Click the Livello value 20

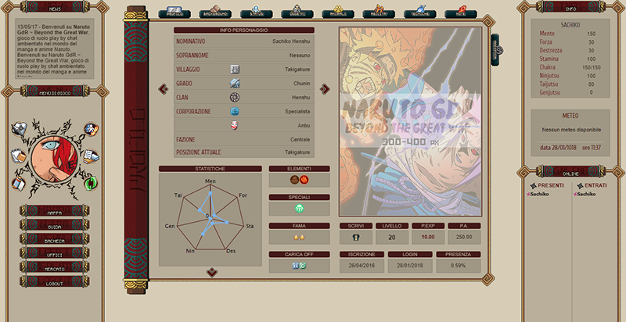(x=392, y=238)
